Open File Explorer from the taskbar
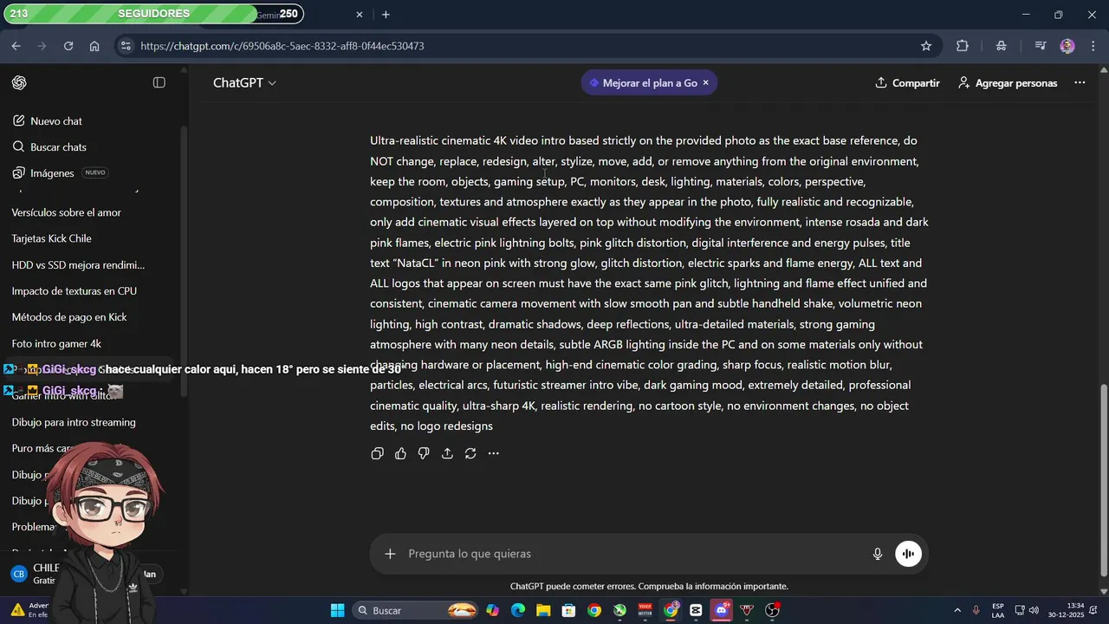The height and width of the screenshot is (624, 1109). click(x=543, y=610)
